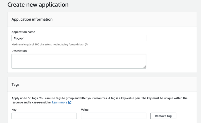The width and height of the screenshot is (201, 123).
Task: Click the "Application information" section heading
Action: click(32, 19)
